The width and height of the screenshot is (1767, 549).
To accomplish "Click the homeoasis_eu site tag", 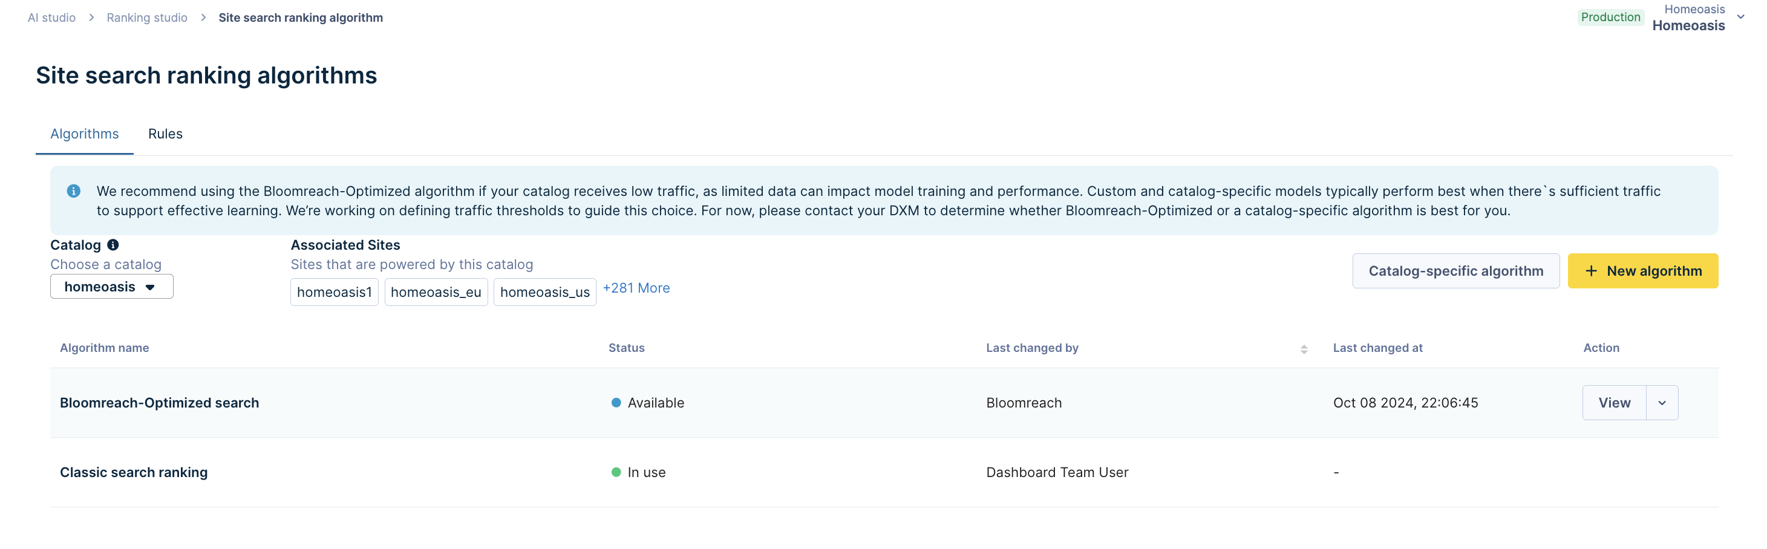I will pos(436,292).
